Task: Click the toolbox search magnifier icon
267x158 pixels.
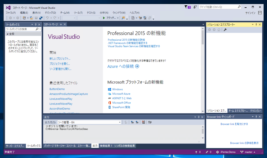Action: (x=37, y=29)
